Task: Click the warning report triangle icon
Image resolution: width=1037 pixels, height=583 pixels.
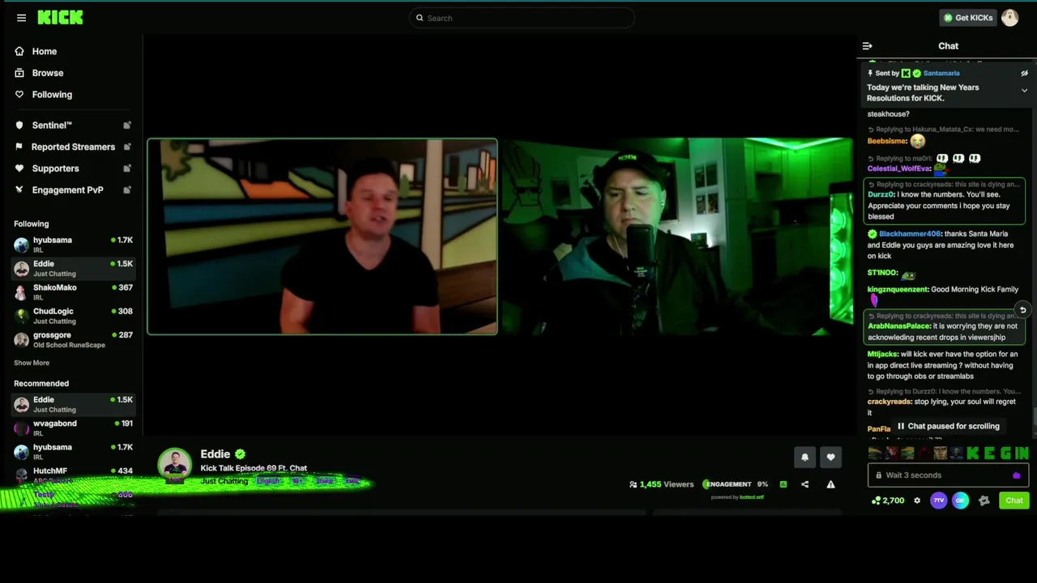Action: (830, 484)
